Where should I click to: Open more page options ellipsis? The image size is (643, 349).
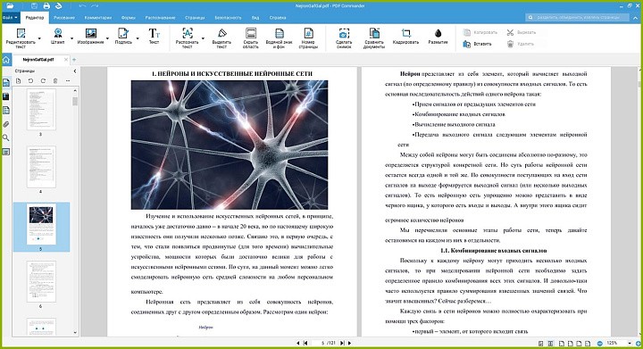(68, 81)
